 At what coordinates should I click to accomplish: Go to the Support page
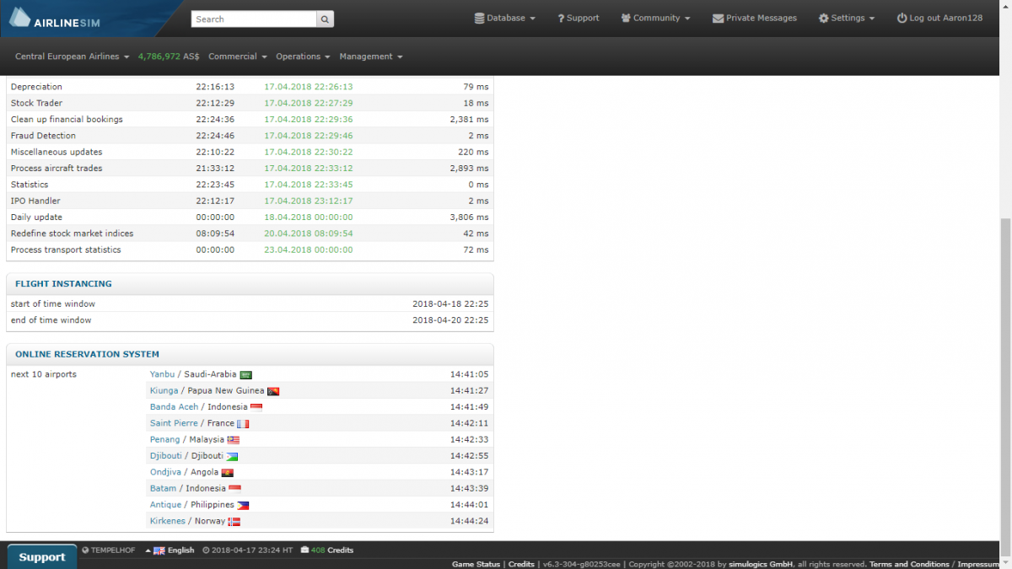tap(579, 18)
